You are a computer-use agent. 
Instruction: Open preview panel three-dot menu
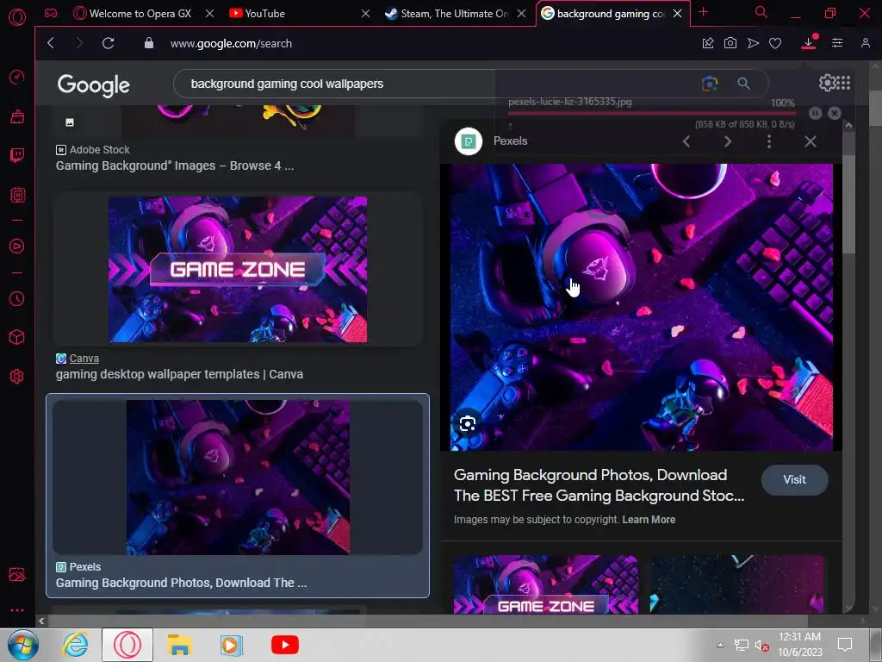769,141
